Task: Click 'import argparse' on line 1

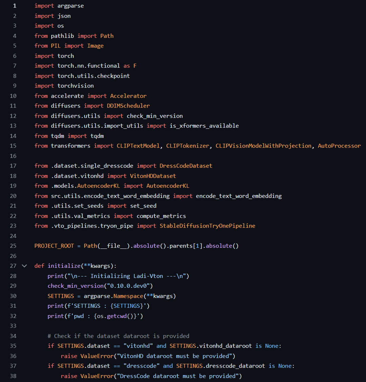Action: (x=59, y=6)
